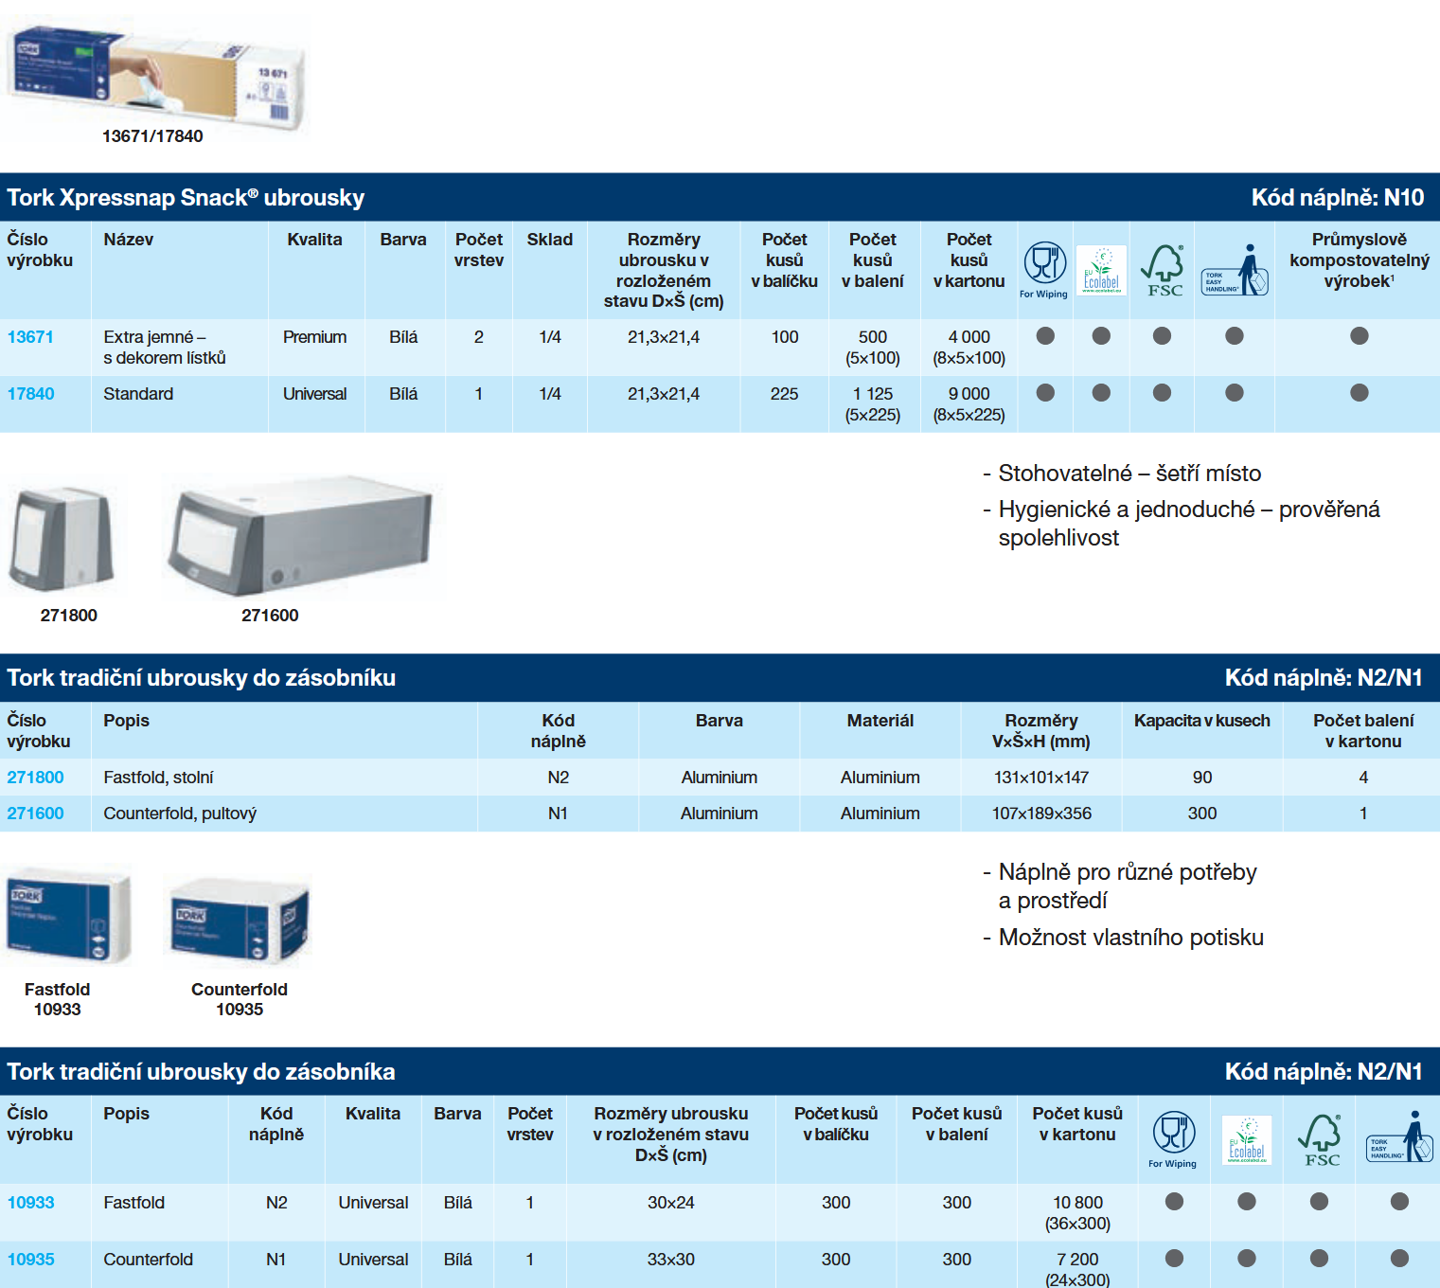Image resolution: width=1440 pixels, height=1288 pixels.
Task: Click the 'Premium' quality cell
Action: pos(314,337)
